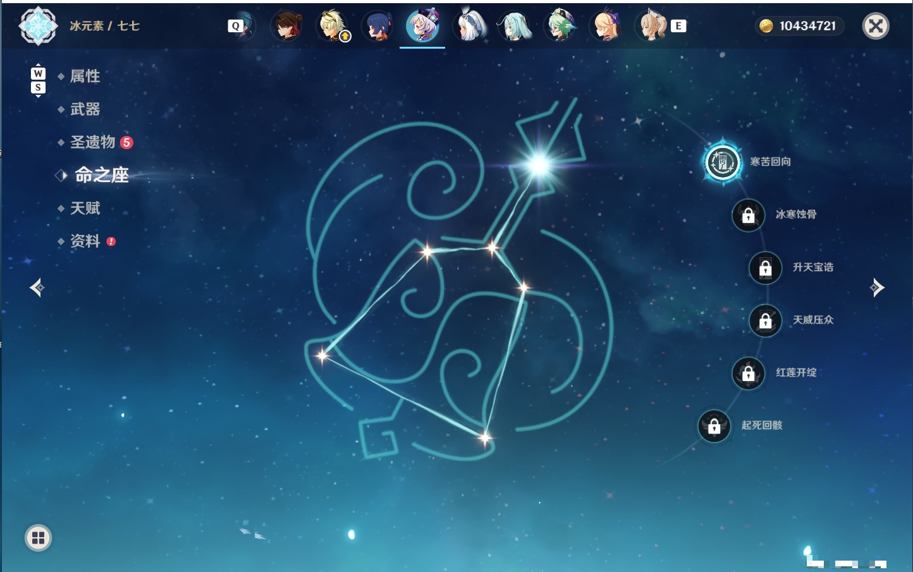Click the Cryo element snowflake emblem

(x=38, y=26)
